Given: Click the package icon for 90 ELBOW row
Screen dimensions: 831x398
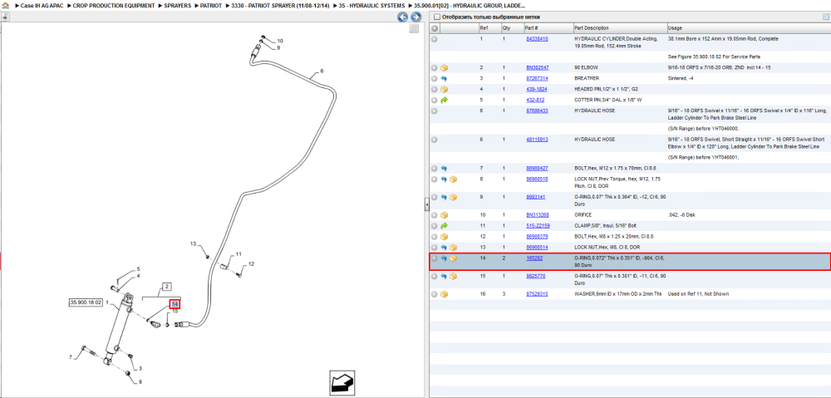Looking at the screenshot, I should pos(444,68).
